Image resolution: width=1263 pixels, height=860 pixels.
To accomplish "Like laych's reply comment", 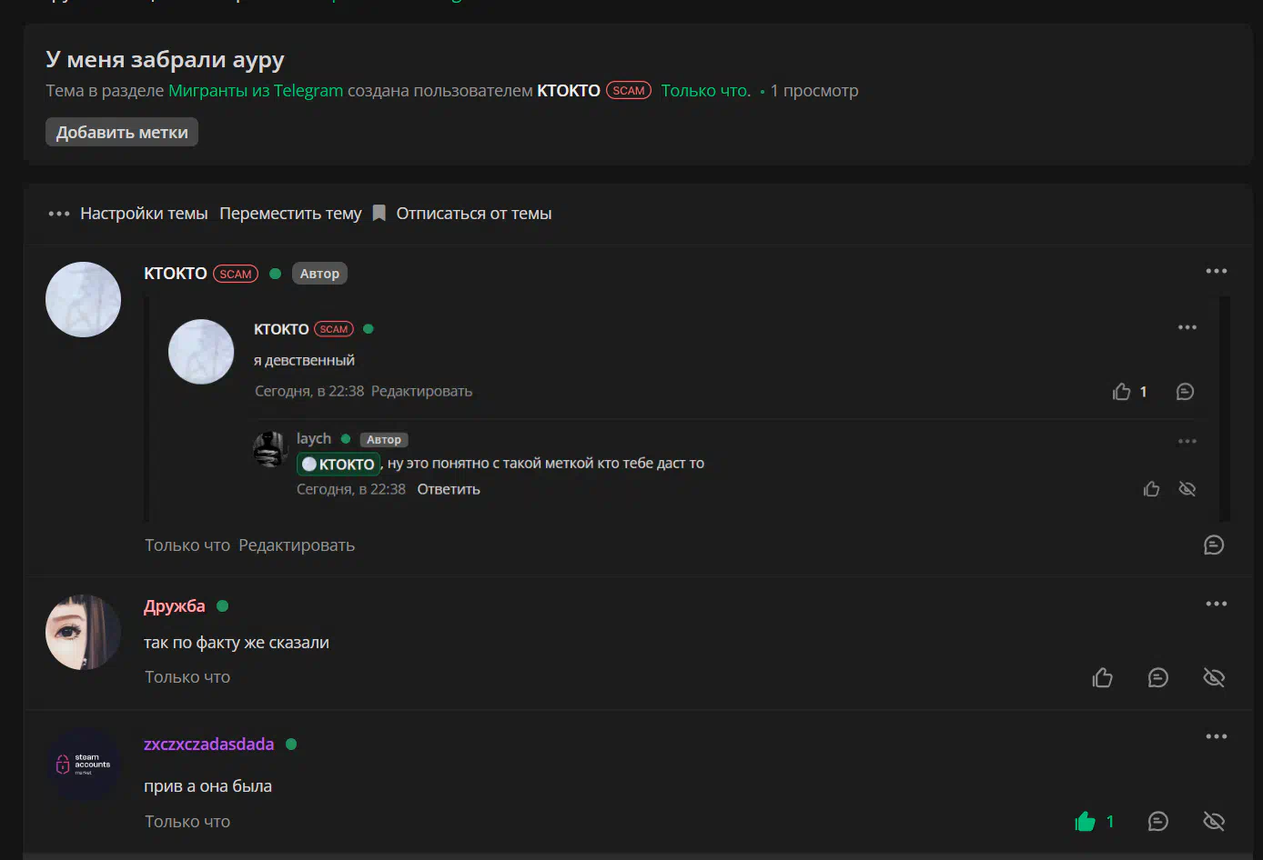I will 1151,489.
